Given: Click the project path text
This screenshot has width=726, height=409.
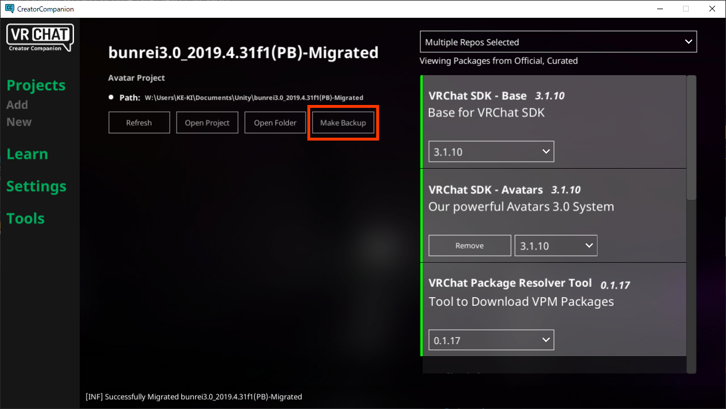Looking at the screenshot, I should 253,98.
